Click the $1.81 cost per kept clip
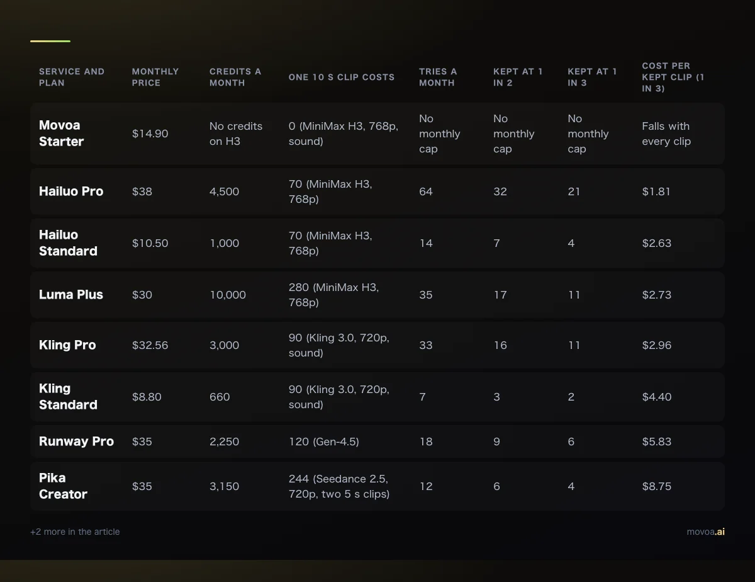 point(656,191)
